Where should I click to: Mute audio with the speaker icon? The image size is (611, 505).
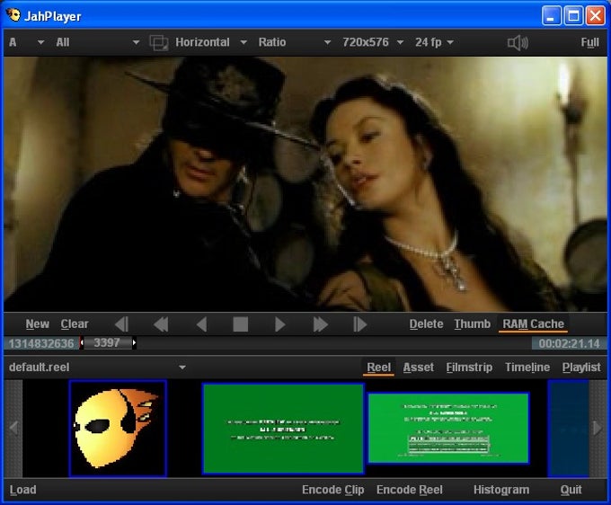(x=518, y=42)
